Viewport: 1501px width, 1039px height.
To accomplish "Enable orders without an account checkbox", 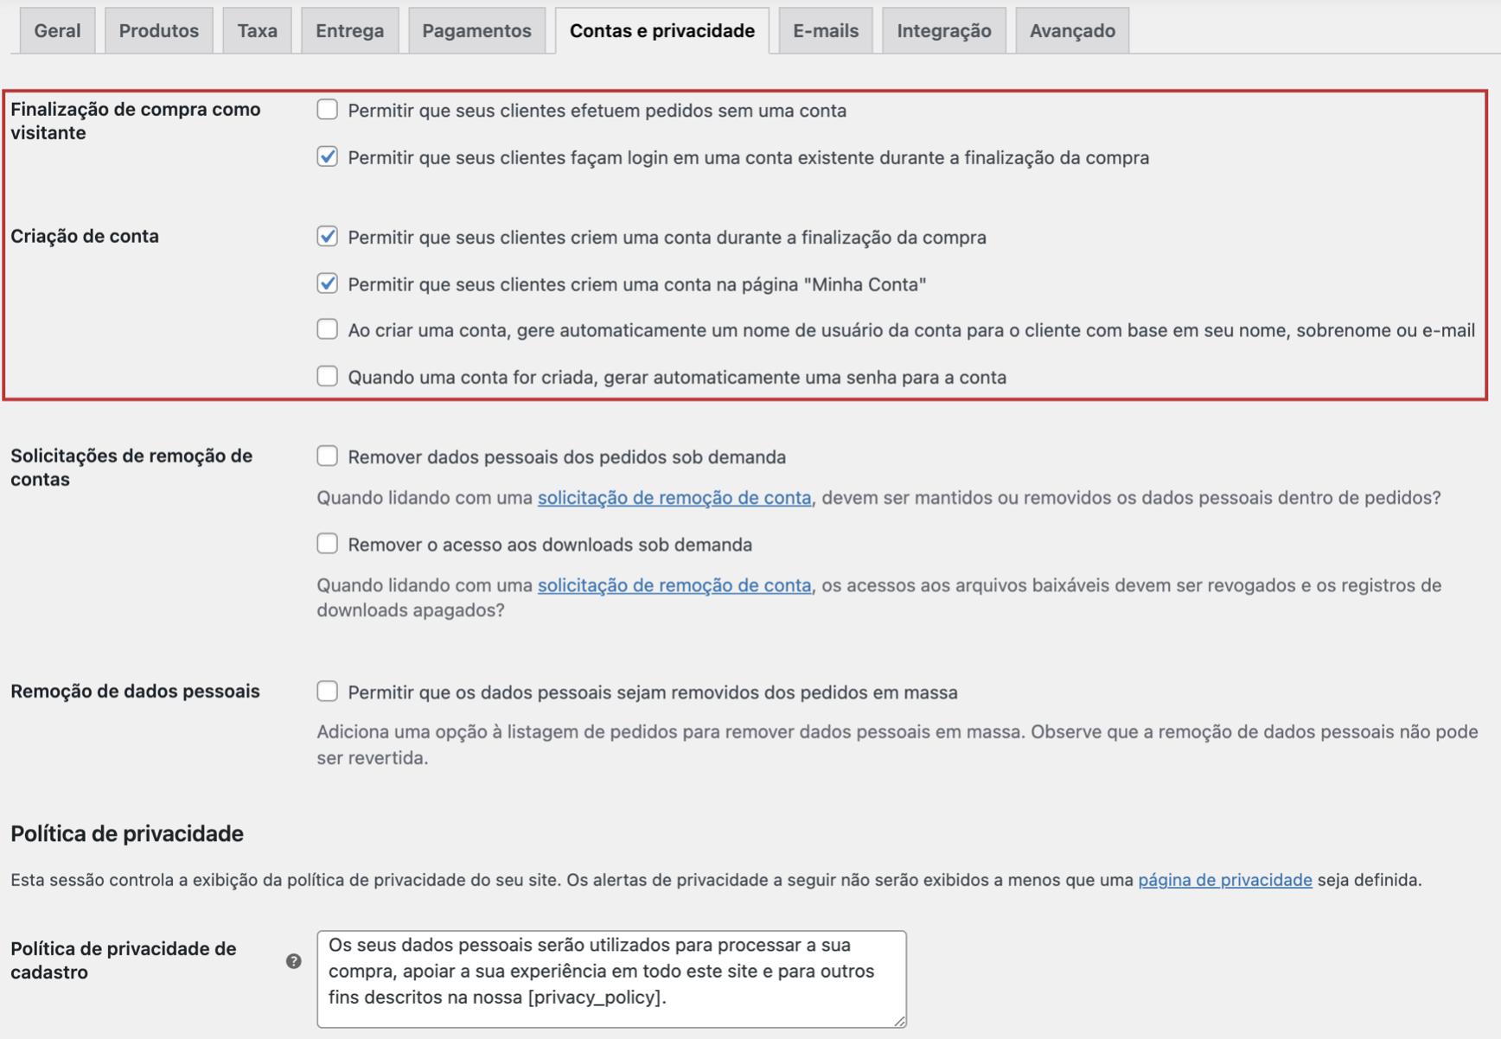I will [x=327, y=110].
